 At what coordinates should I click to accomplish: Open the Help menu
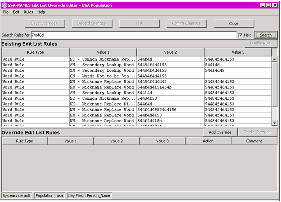pos(41,12)
